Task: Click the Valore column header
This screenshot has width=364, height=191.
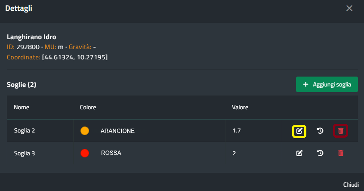Action: 240,107
